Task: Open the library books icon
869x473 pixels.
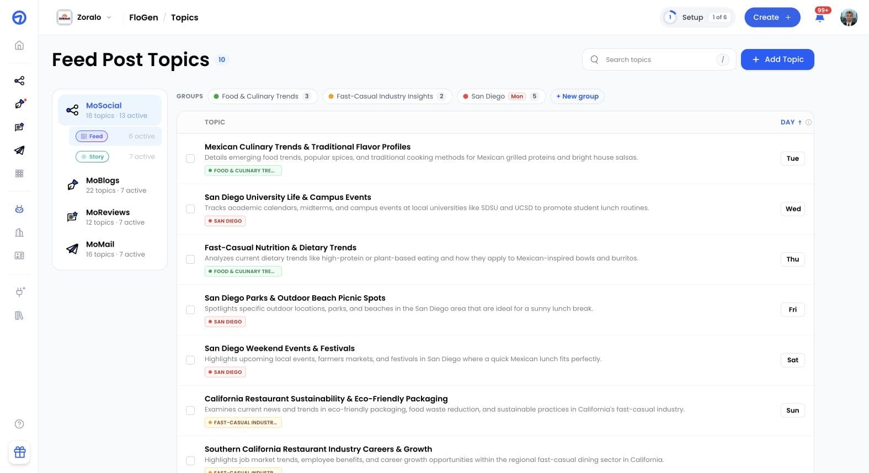Action: [x=19, y=316]
